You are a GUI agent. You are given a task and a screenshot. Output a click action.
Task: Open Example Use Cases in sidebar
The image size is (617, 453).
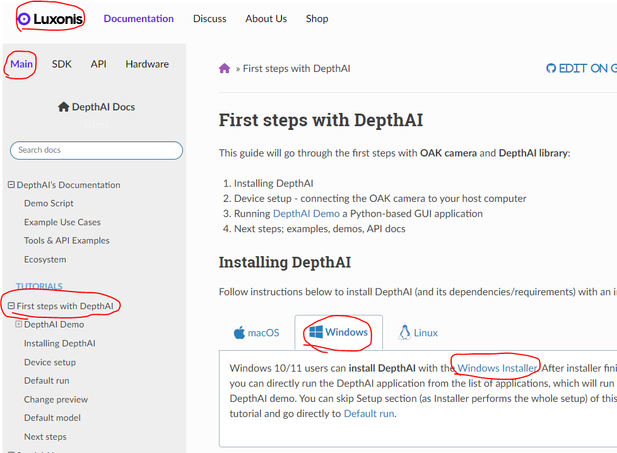click(x=62, y=222)
